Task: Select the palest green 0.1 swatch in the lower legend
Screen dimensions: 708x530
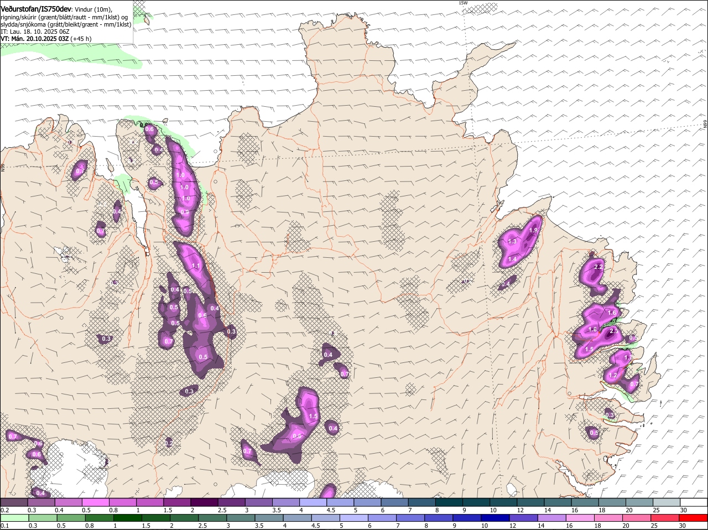Action: (14, 518)
